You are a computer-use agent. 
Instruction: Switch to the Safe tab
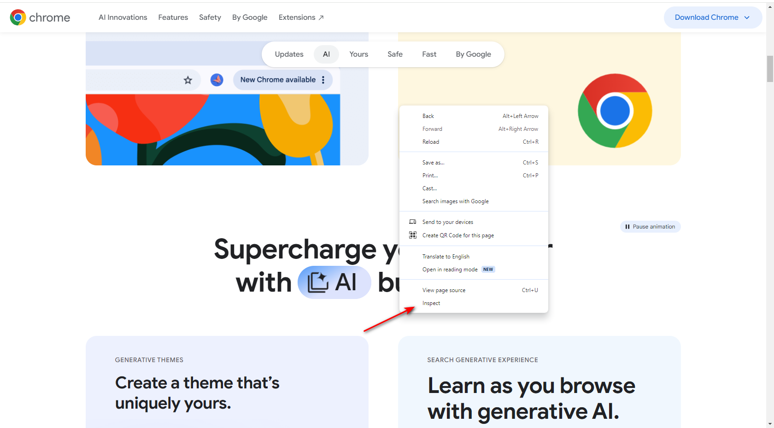pyautogui.click(x=395, y=54)
